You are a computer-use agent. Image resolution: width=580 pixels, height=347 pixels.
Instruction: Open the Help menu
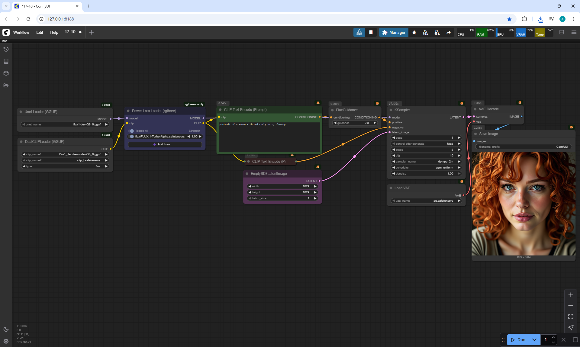pyautogui.click(x=54, y=32)
